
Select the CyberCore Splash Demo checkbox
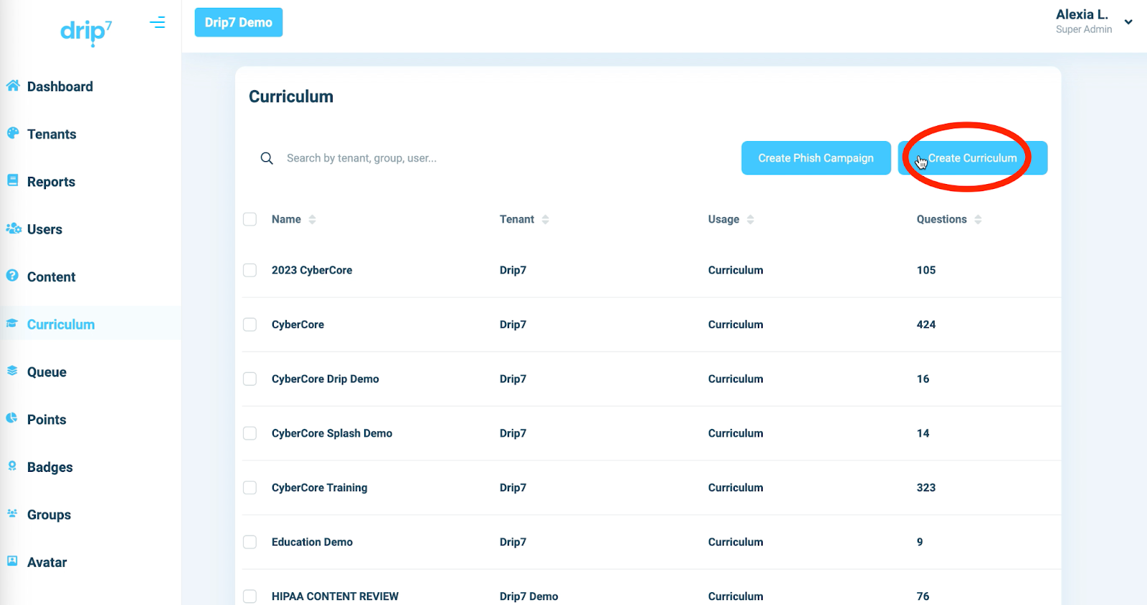click(249, 433)
